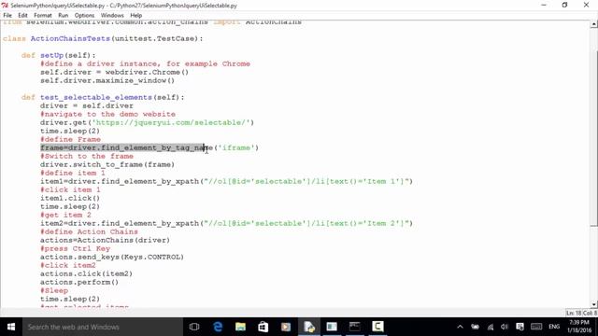598x336 pixels.
Task: Click the xpath string containing 'Item 2'
Action: click(306, 223)
